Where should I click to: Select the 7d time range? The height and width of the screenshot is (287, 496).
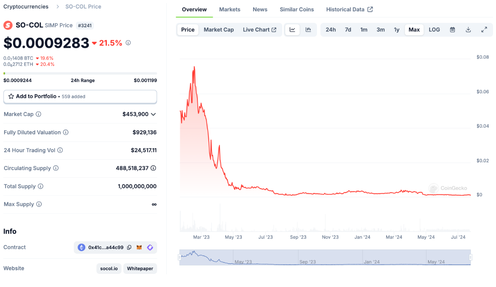tap(348, 30)
